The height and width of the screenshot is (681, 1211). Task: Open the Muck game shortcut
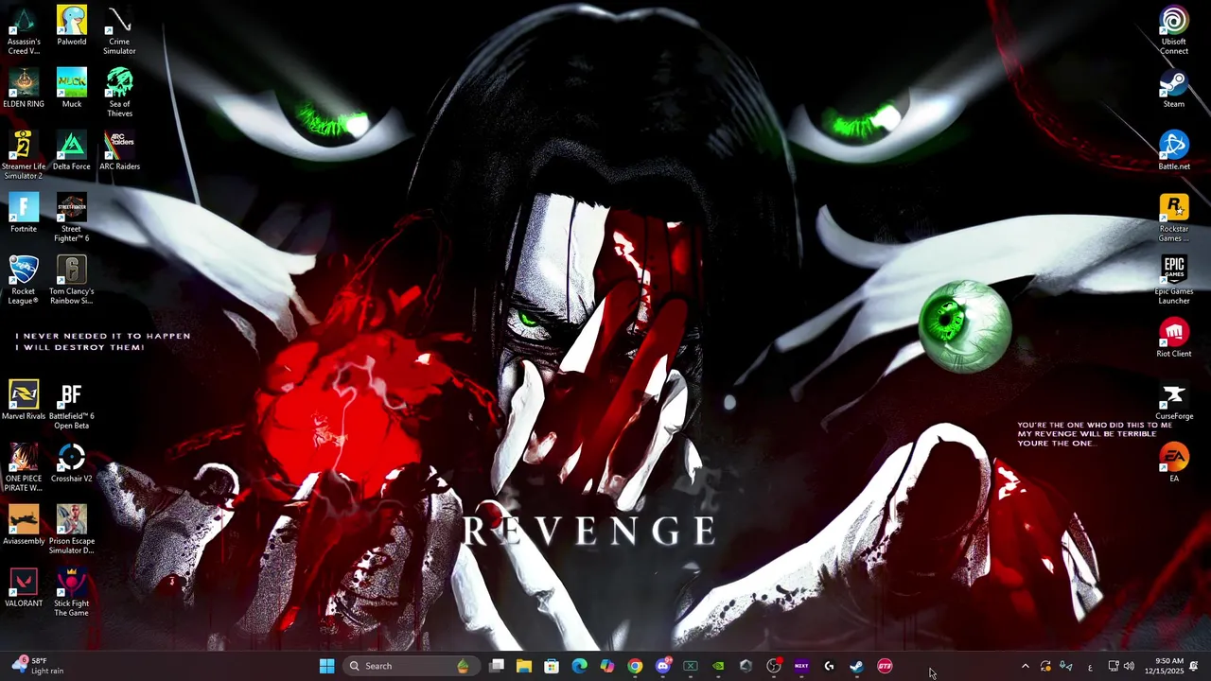pyautogui.click(x=72, y=88)
